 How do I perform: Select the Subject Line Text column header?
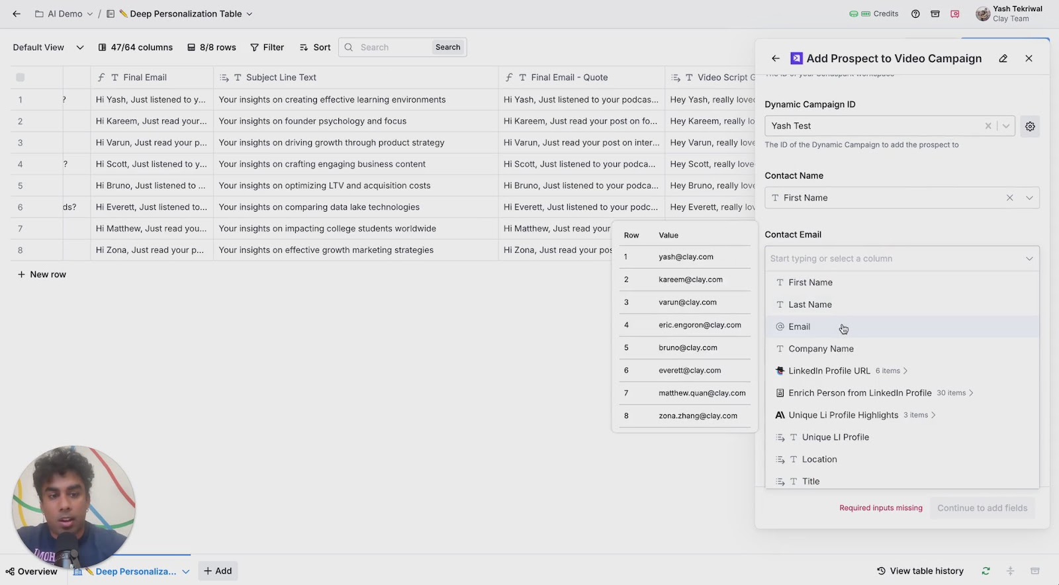point(356,77)
